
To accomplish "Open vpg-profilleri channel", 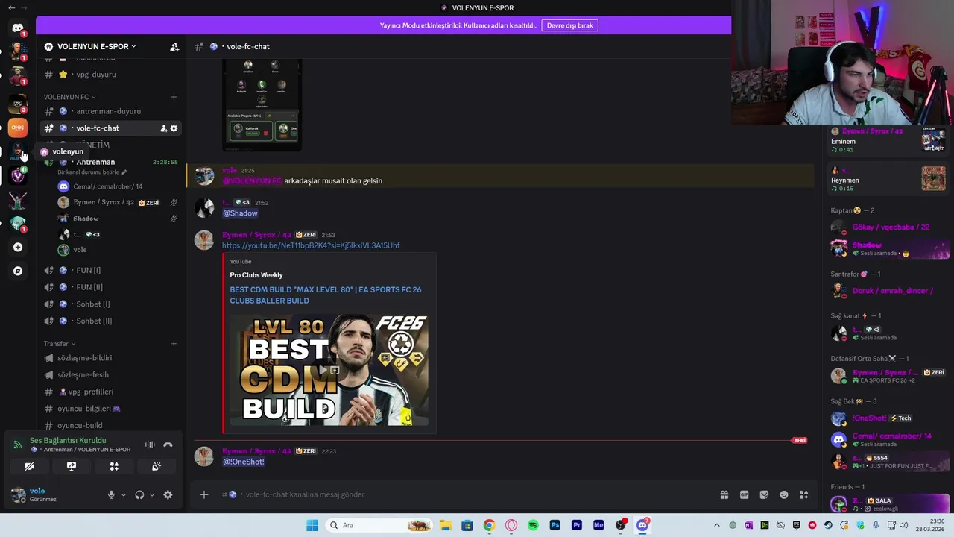I will [x=110, y=392].
